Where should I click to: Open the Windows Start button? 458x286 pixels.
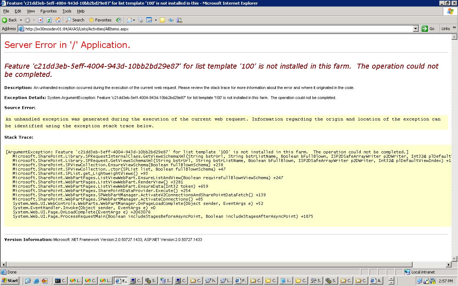click(10, 281)
